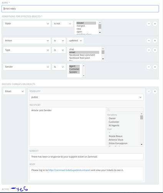163x193 pixels.
Task: Open the 'updated' value dropdown
Action: [x=75, y=41]
